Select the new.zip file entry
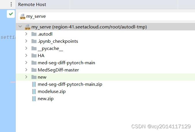Viewport: 195px width, 132px height. pos(46,99)
